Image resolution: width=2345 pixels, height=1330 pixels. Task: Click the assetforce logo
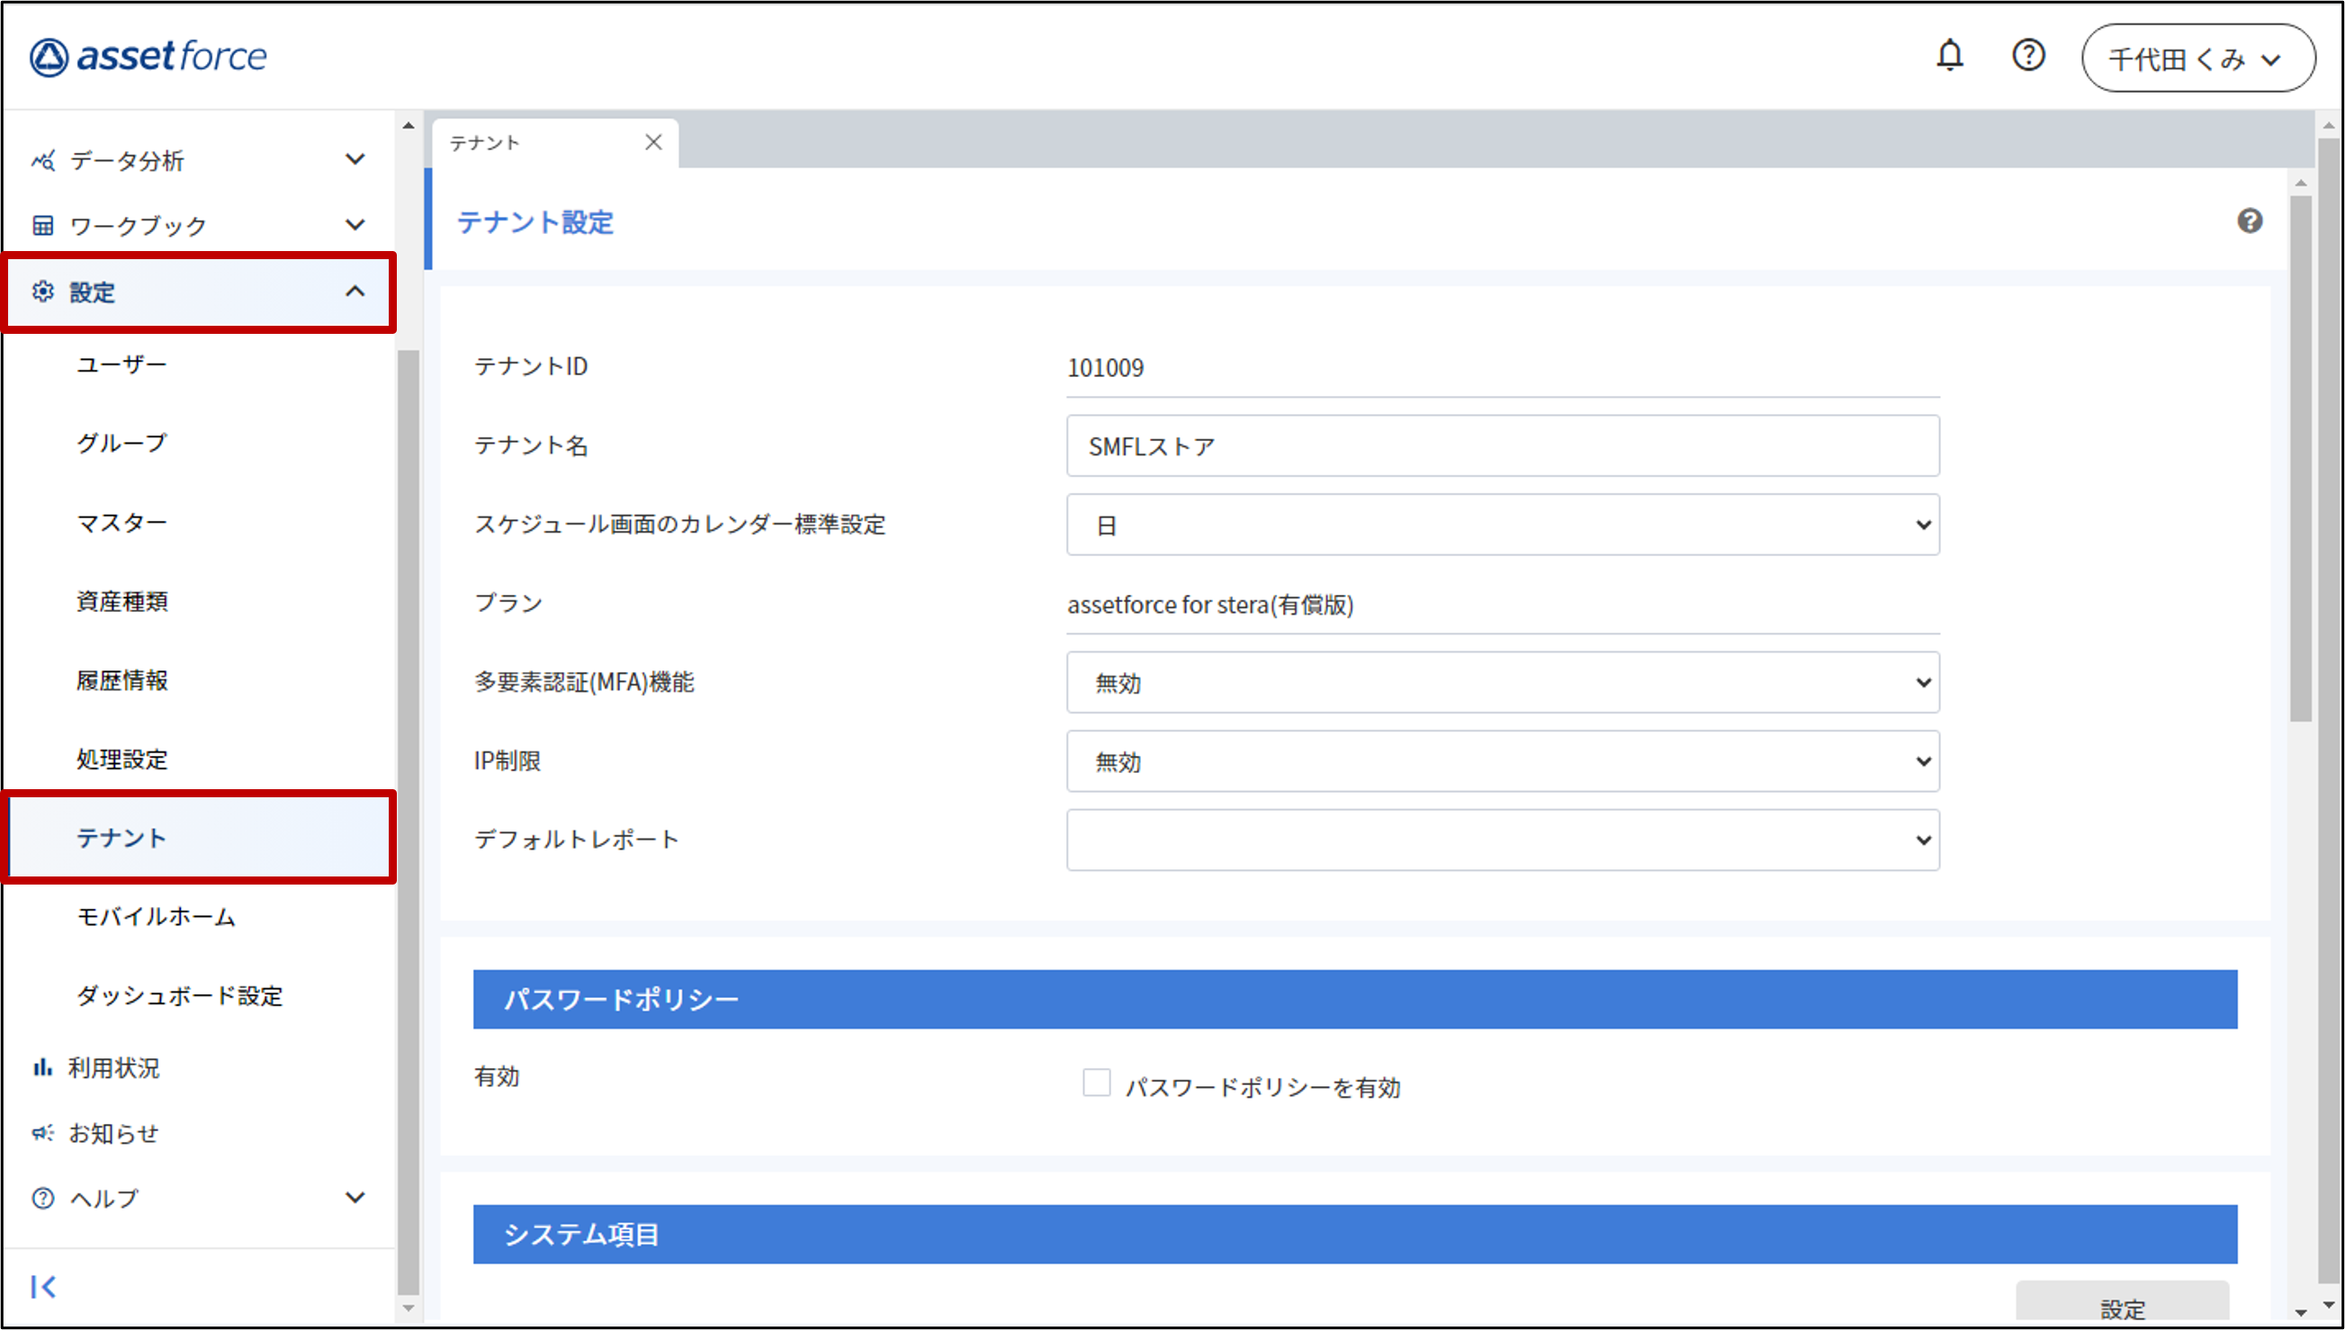coord(148,57)
